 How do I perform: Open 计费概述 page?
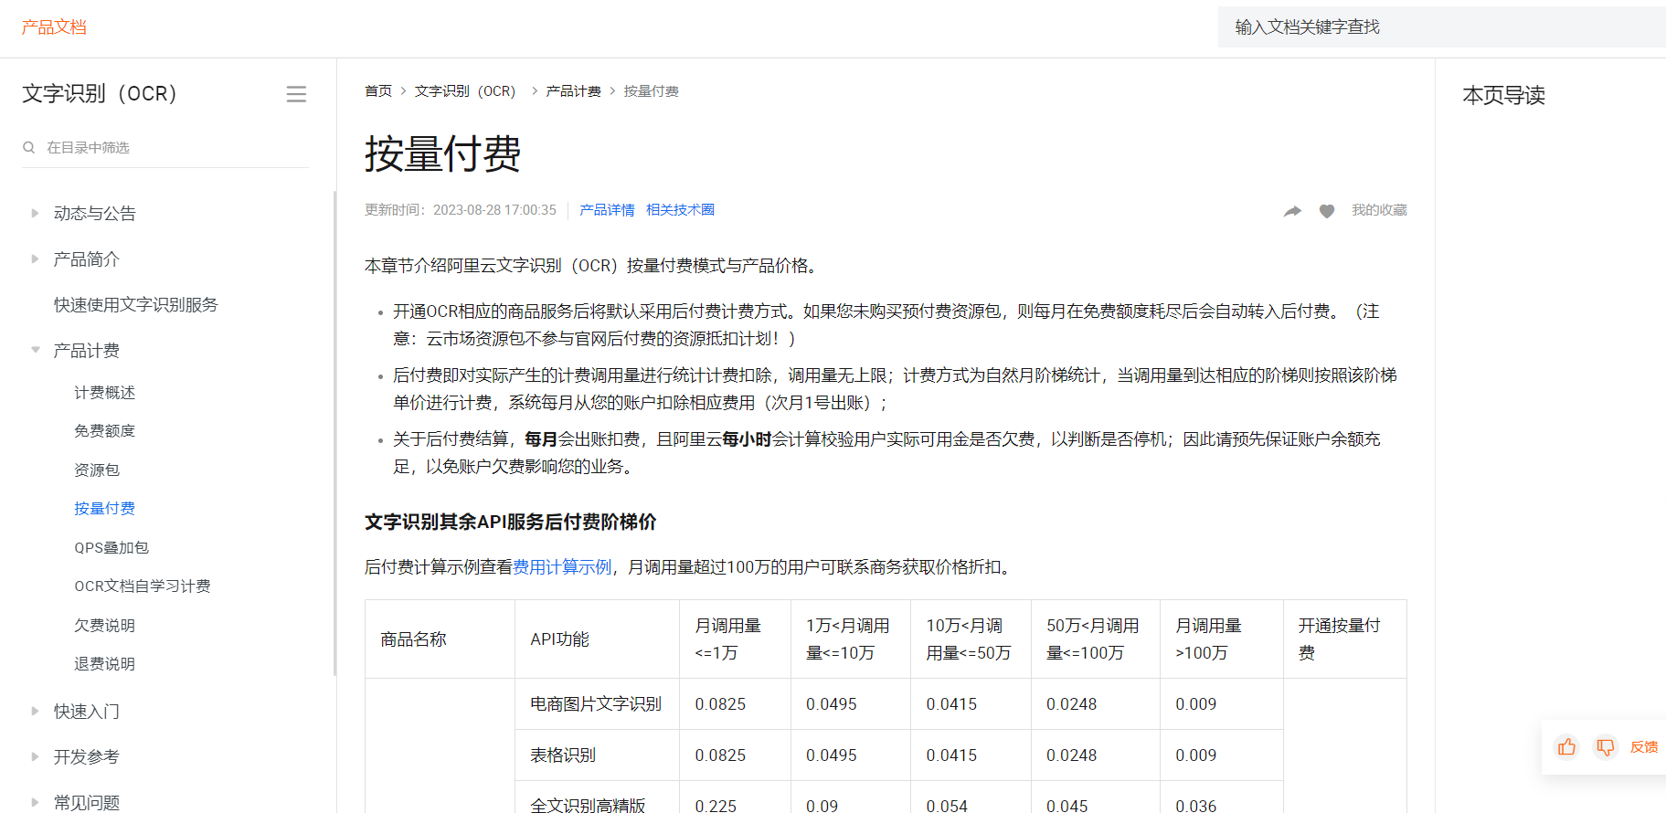point(105,393)
